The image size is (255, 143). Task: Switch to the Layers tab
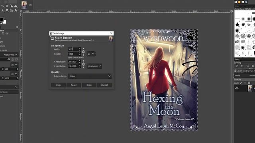[x=238, y=71]
